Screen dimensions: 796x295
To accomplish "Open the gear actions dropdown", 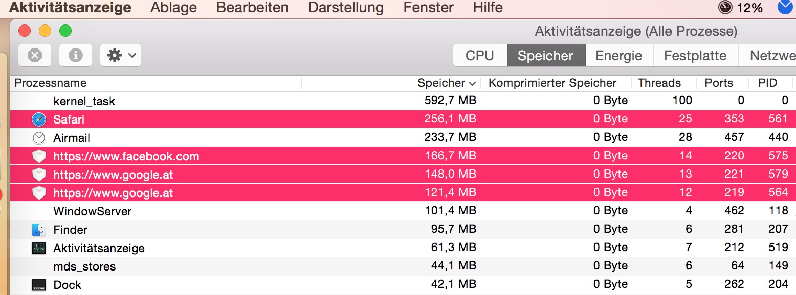I will (121, 55).
